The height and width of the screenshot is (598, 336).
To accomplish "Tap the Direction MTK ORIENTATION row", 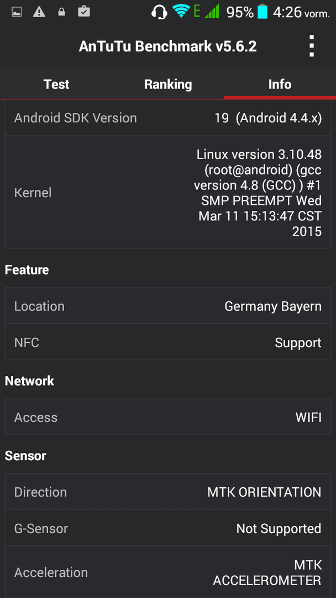I will pos(168,492).
